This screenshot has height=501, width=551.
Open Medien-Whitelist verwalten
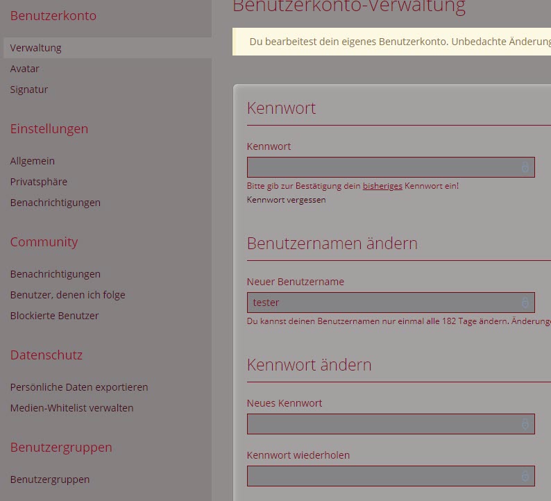click(x=72, y=408)
